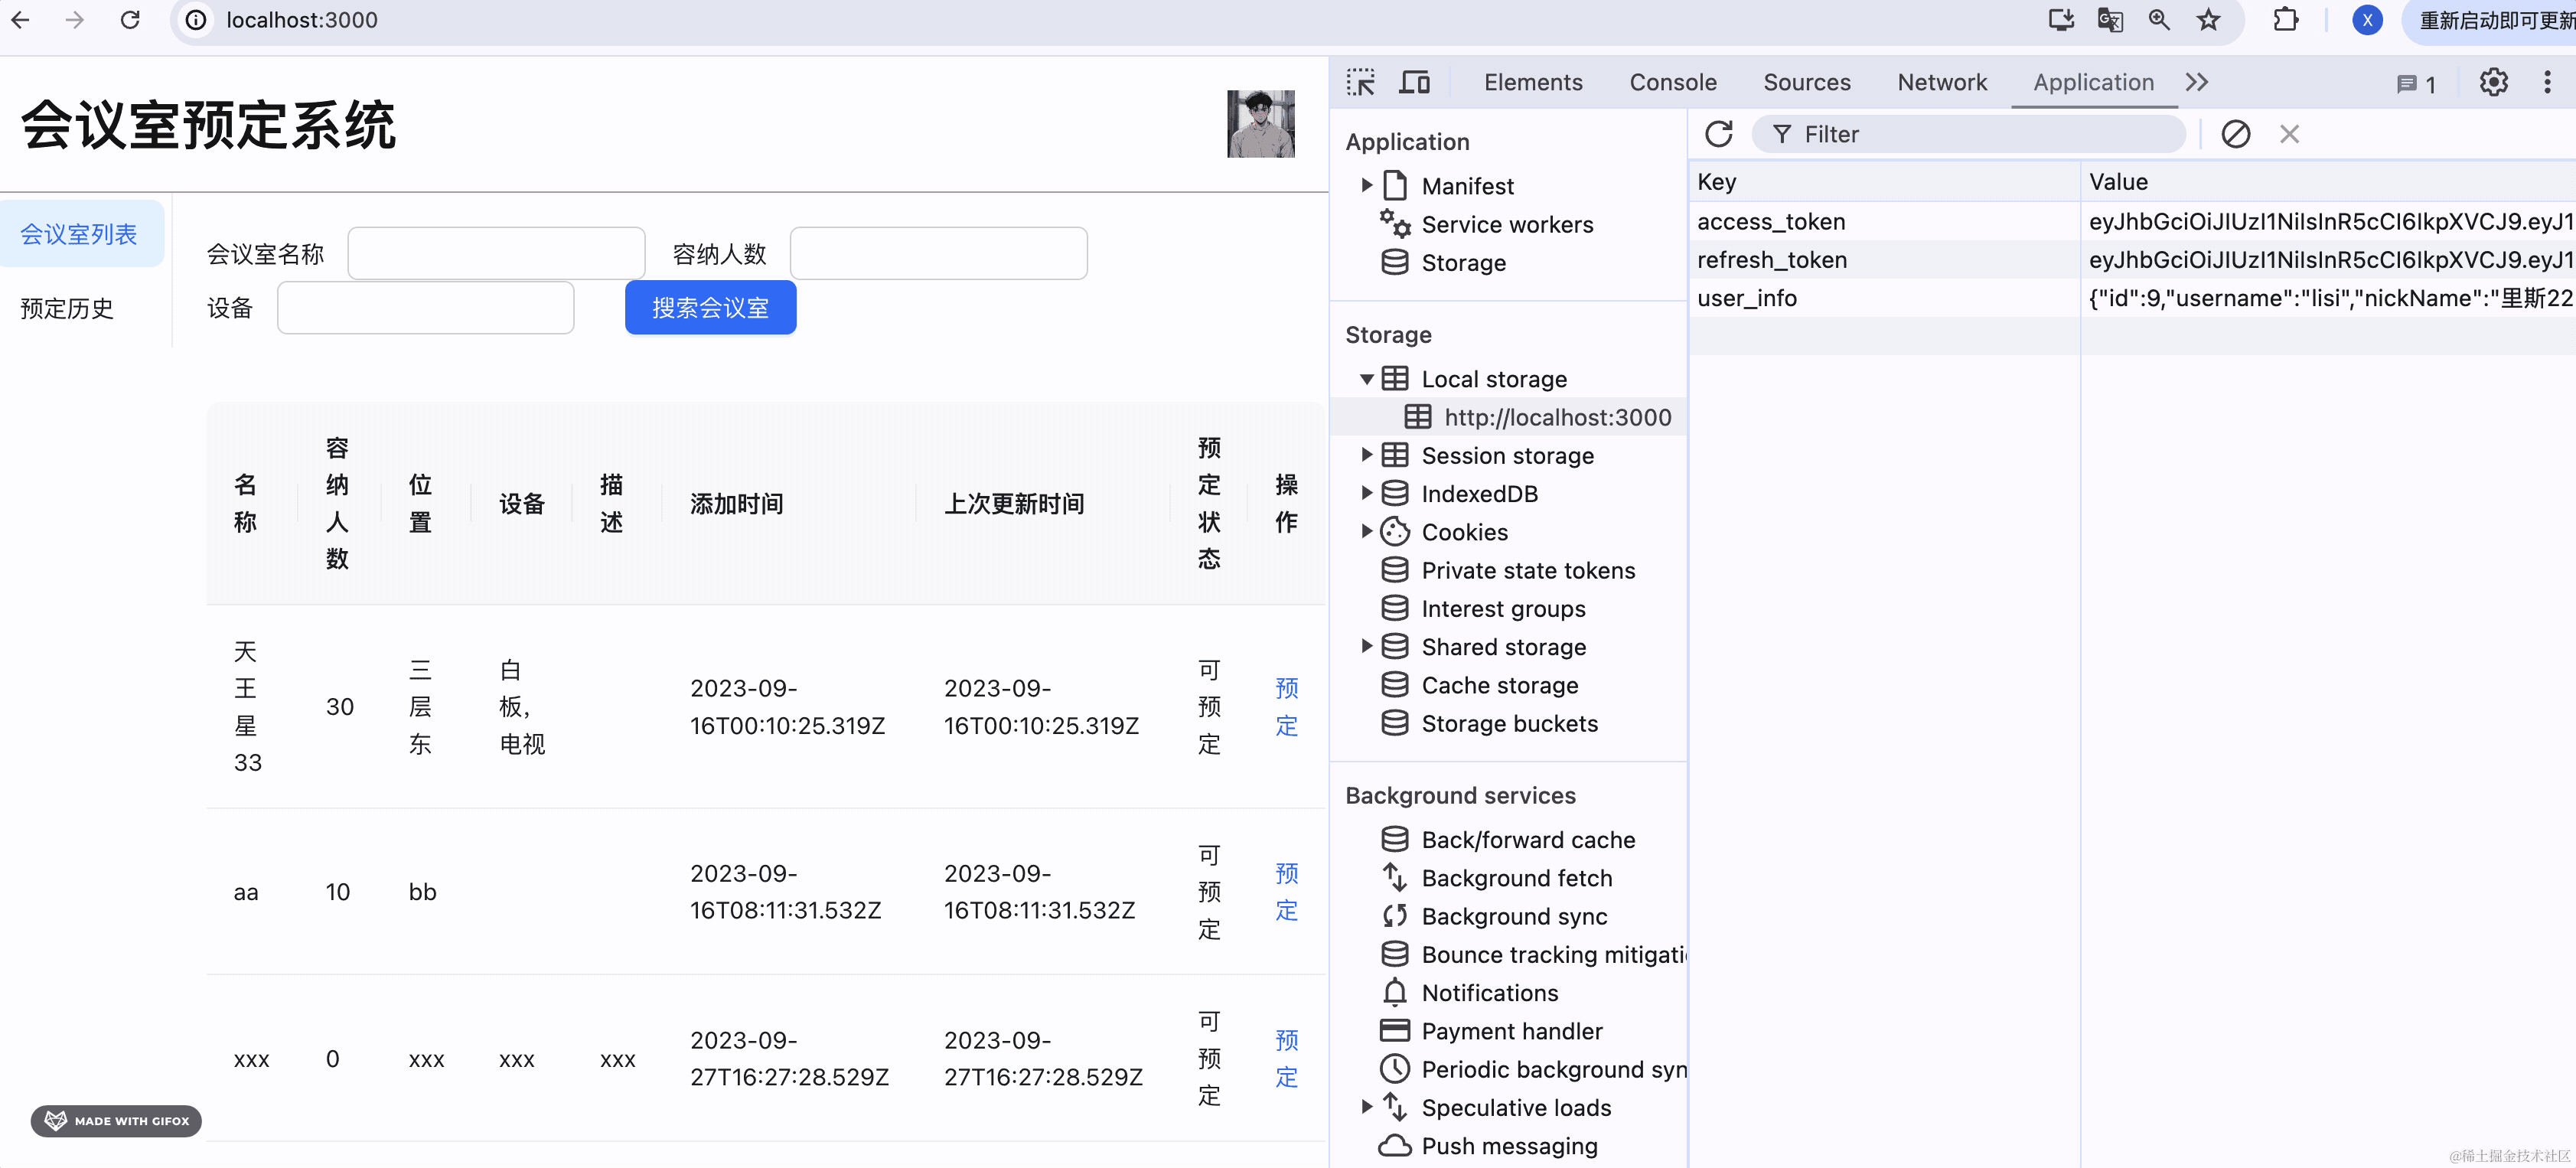Open the Console tab

[x=1672, y=82]
